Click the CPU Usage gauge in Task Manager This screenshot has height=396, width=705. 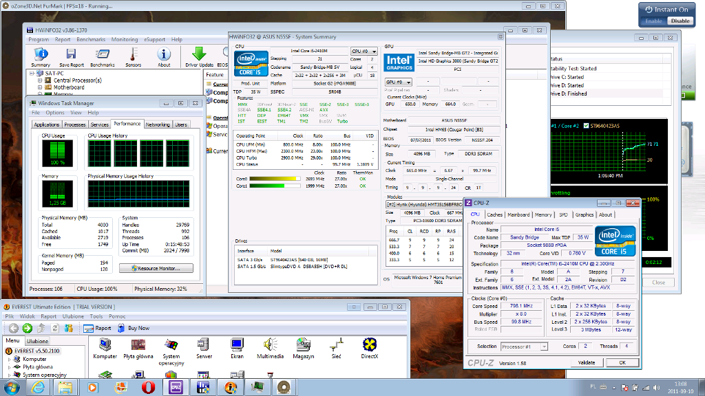click(57, 153)
